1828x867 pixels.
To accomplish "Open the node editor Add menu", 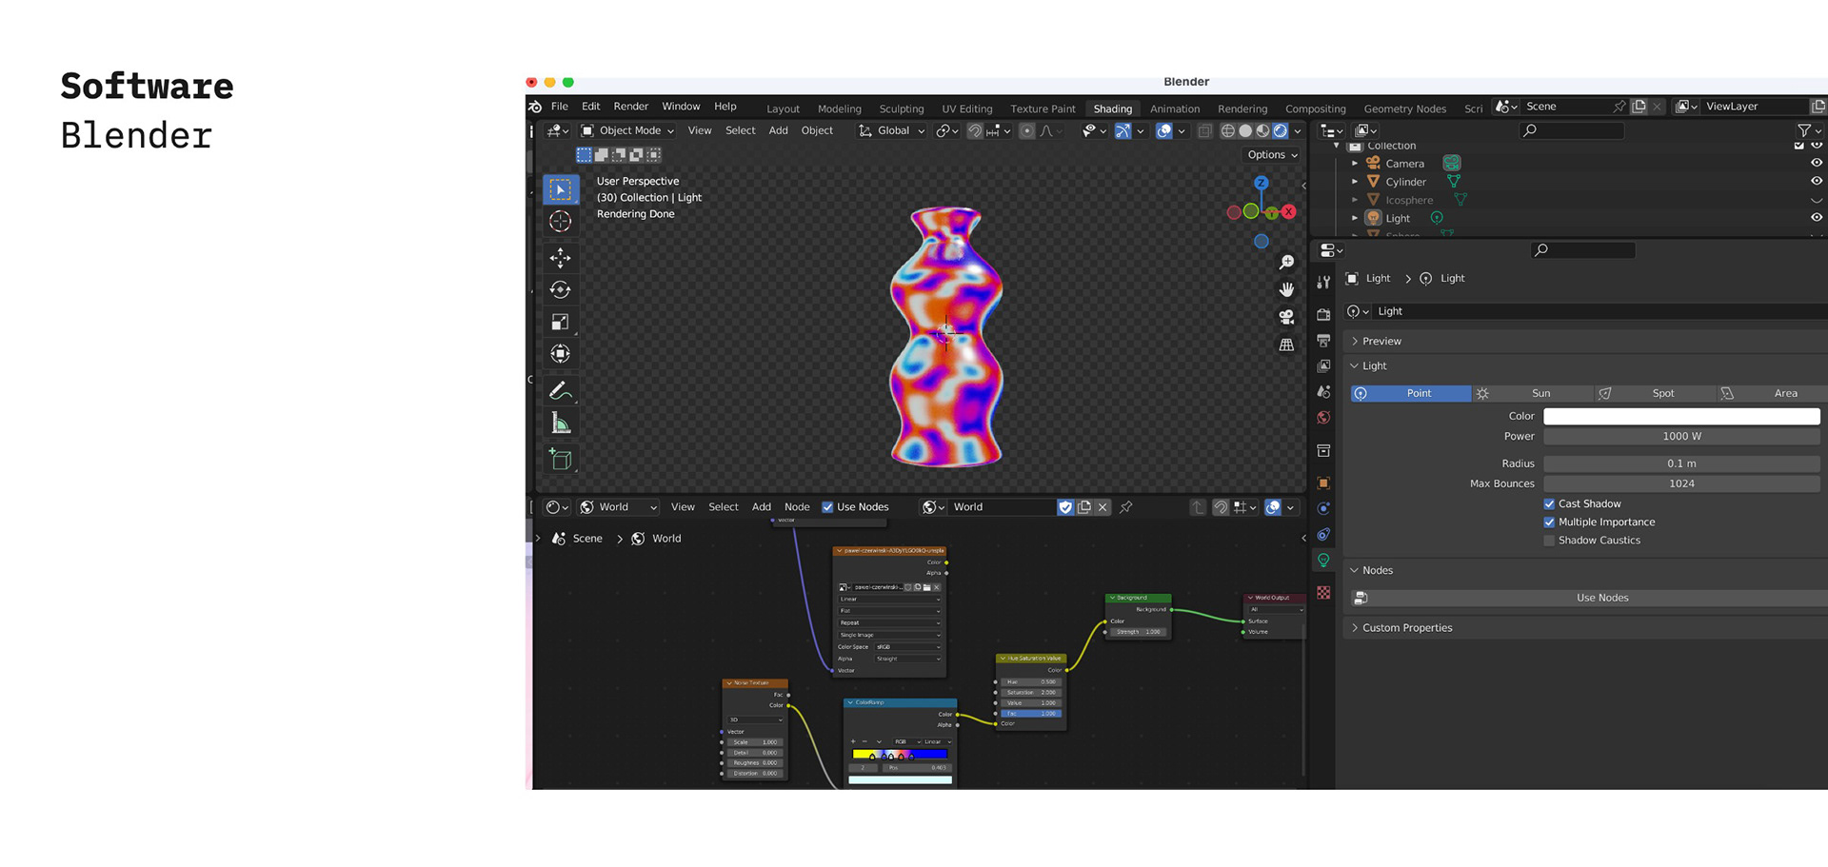I will click(762, 507).
